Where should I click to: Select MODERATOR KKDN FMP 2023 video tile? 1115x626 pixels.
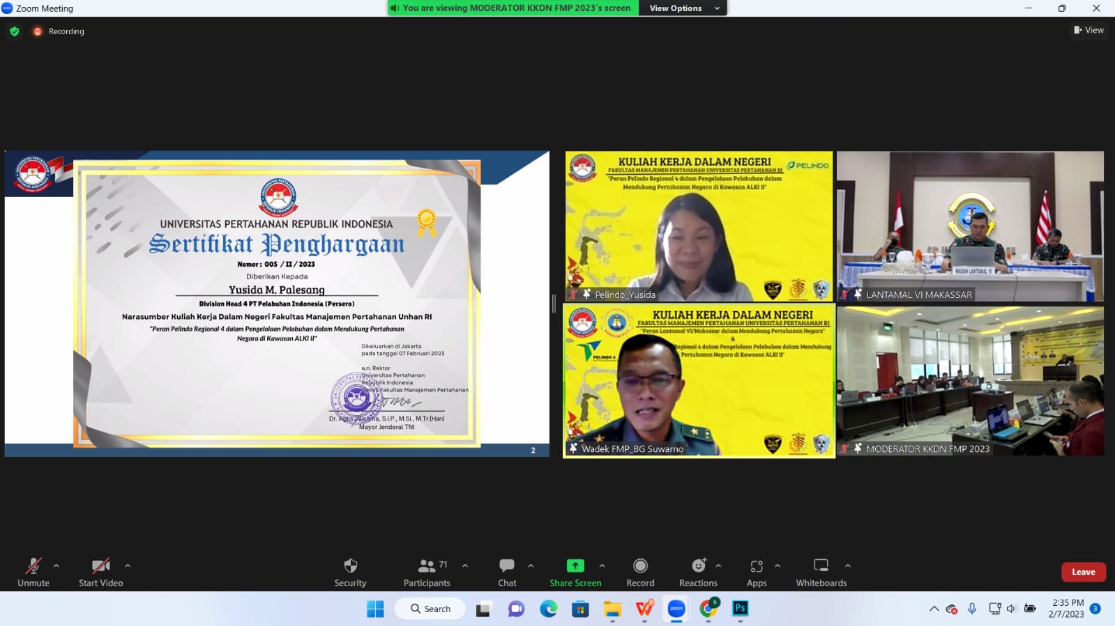point(970,381)
